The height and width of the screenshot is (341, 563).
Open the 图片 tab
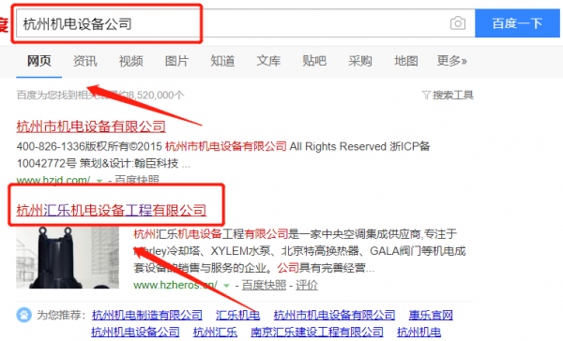tap(176, 61)
